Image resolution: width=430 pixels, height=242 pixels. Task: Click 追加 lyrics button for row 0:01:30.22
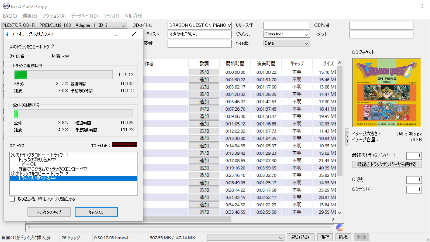click(x=204, y=80)
